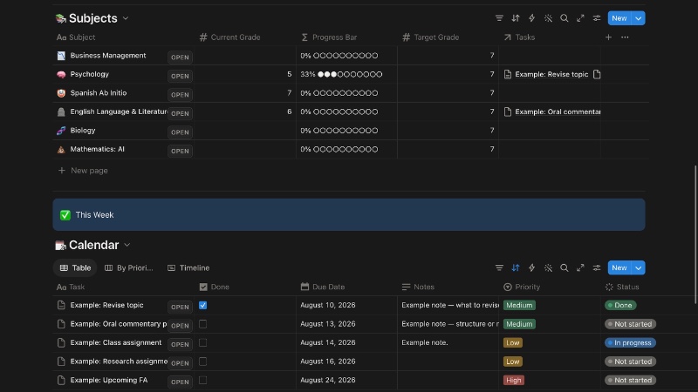The width and height of the screenshot is (698, 392).
Task: Click the Subjects books icon
Action: click(x=60, y=18)
